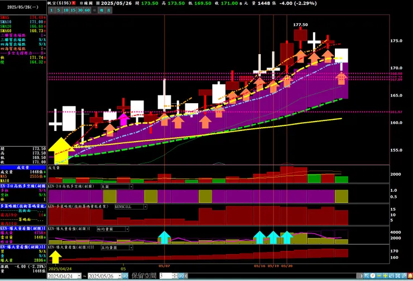Viewport: 413px width, 281px height.
Task: Click the KEN-爆大量看盤(副圖)I header in left panel
Action: (23, 229)
